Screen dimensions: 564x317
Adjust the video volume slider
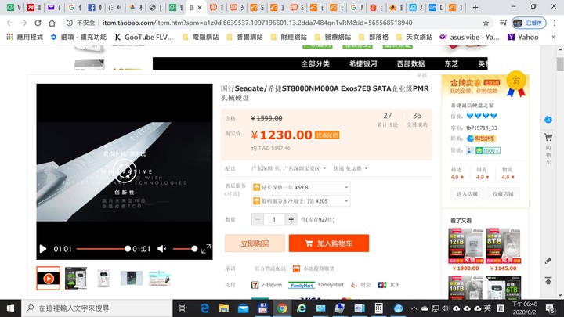185,249
